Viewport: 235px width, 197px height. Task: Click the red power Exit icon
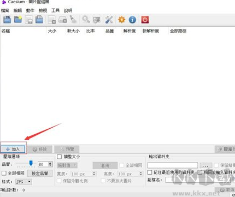point(145,20)
